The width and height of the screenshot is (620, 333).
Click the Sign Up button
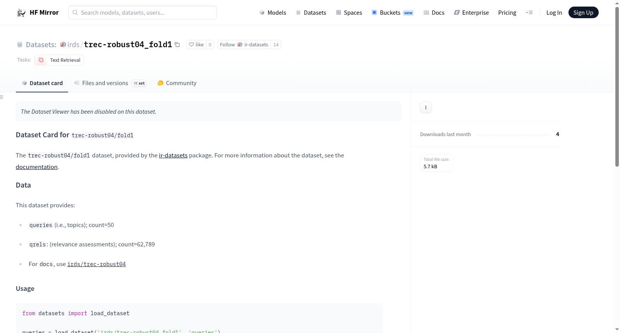(x=583, y=13)
